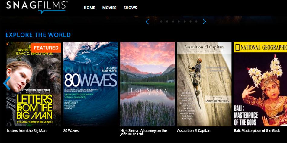Click the orange FEATURED badge
Viewport: 287px width, 143px height.
pyautogui.click(x=46, y=48)
